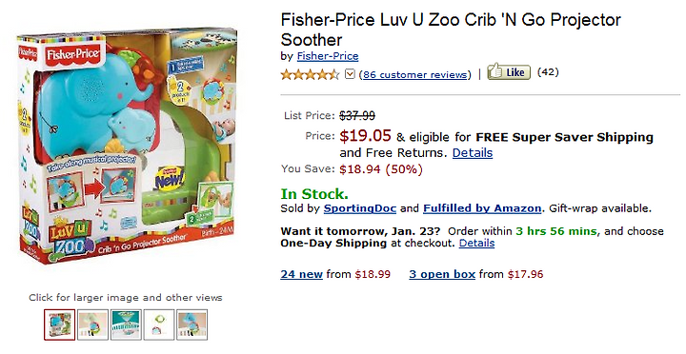The height and width of the screenshot is (354, 686).
Task: Open Details link for Free Returns
Action: point(473,153)
